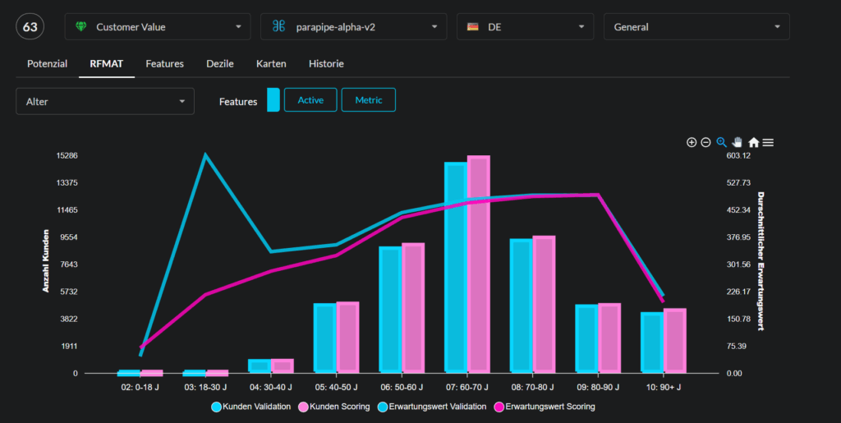Click the Active features button

click(x=310, y=100)
